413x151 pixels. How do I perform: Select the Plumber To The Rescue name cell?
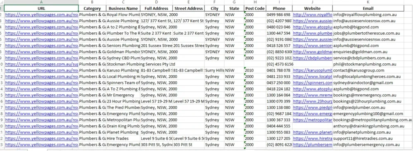tap(123, 33)
